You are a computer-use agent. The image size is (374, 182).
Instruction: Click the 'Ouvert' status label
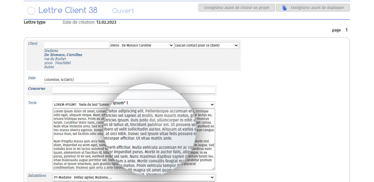[123, 11]
